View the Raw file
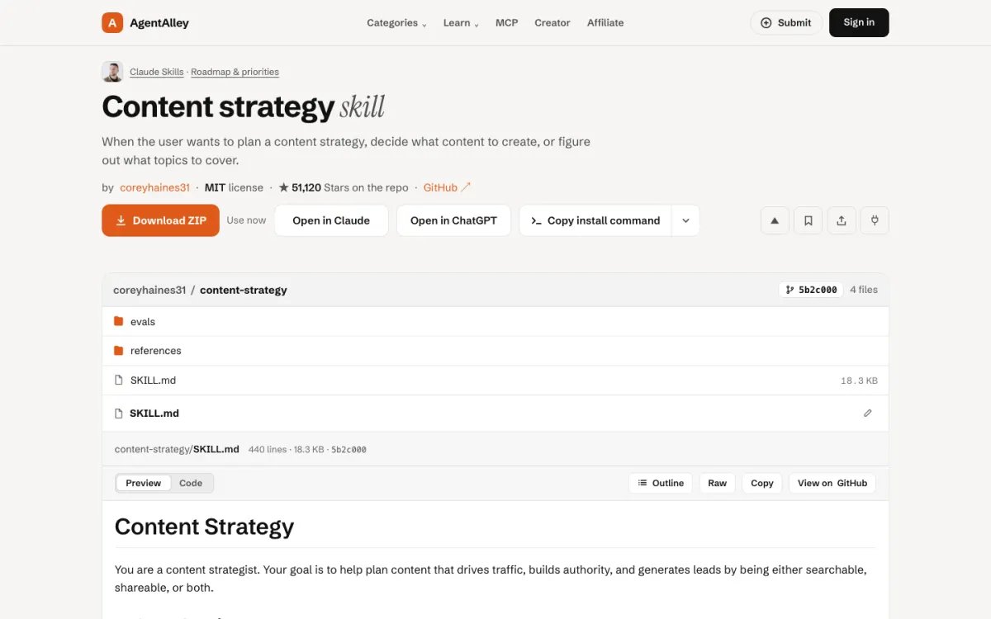Screen dimensions: 991x619 point(718,483)
